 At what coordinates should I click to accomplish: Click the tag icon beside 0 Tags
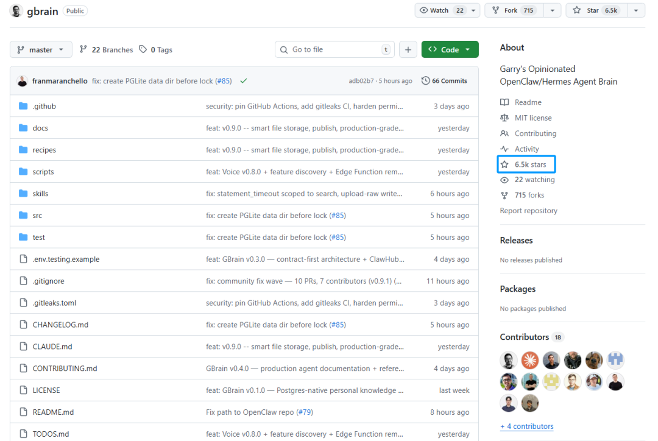pyautogui.click(x=143, y=50)
